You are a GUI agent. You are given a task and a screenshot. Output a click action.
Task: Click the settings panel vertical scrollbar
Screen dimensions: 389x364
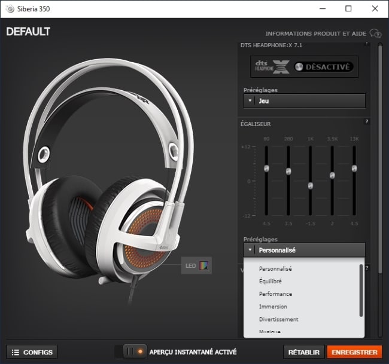click(380, 158)
